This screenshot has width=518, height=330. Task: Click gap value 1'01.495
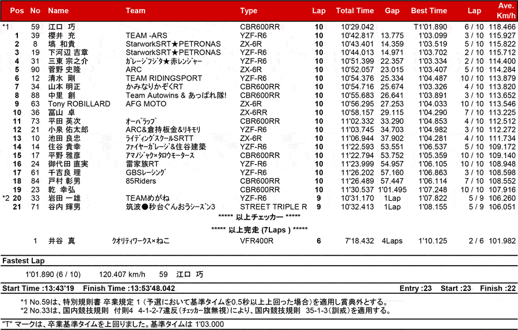pyautogui.click(x=393, y=190)
